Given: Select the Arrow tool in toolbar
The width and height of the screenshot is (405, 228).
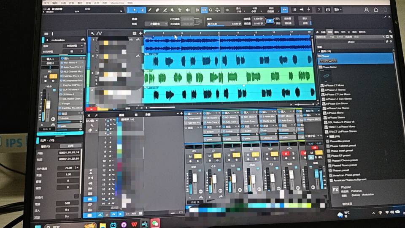Looking at the screenshot, I should click(135, 10).
